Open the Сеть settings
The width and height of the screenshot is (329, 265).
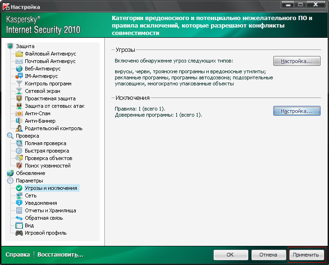pos(30,195)
